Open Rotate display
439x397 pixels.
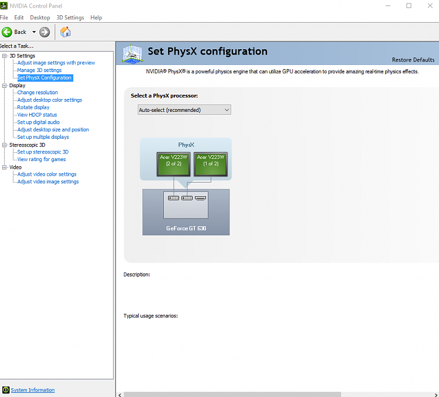click(33, 107)
